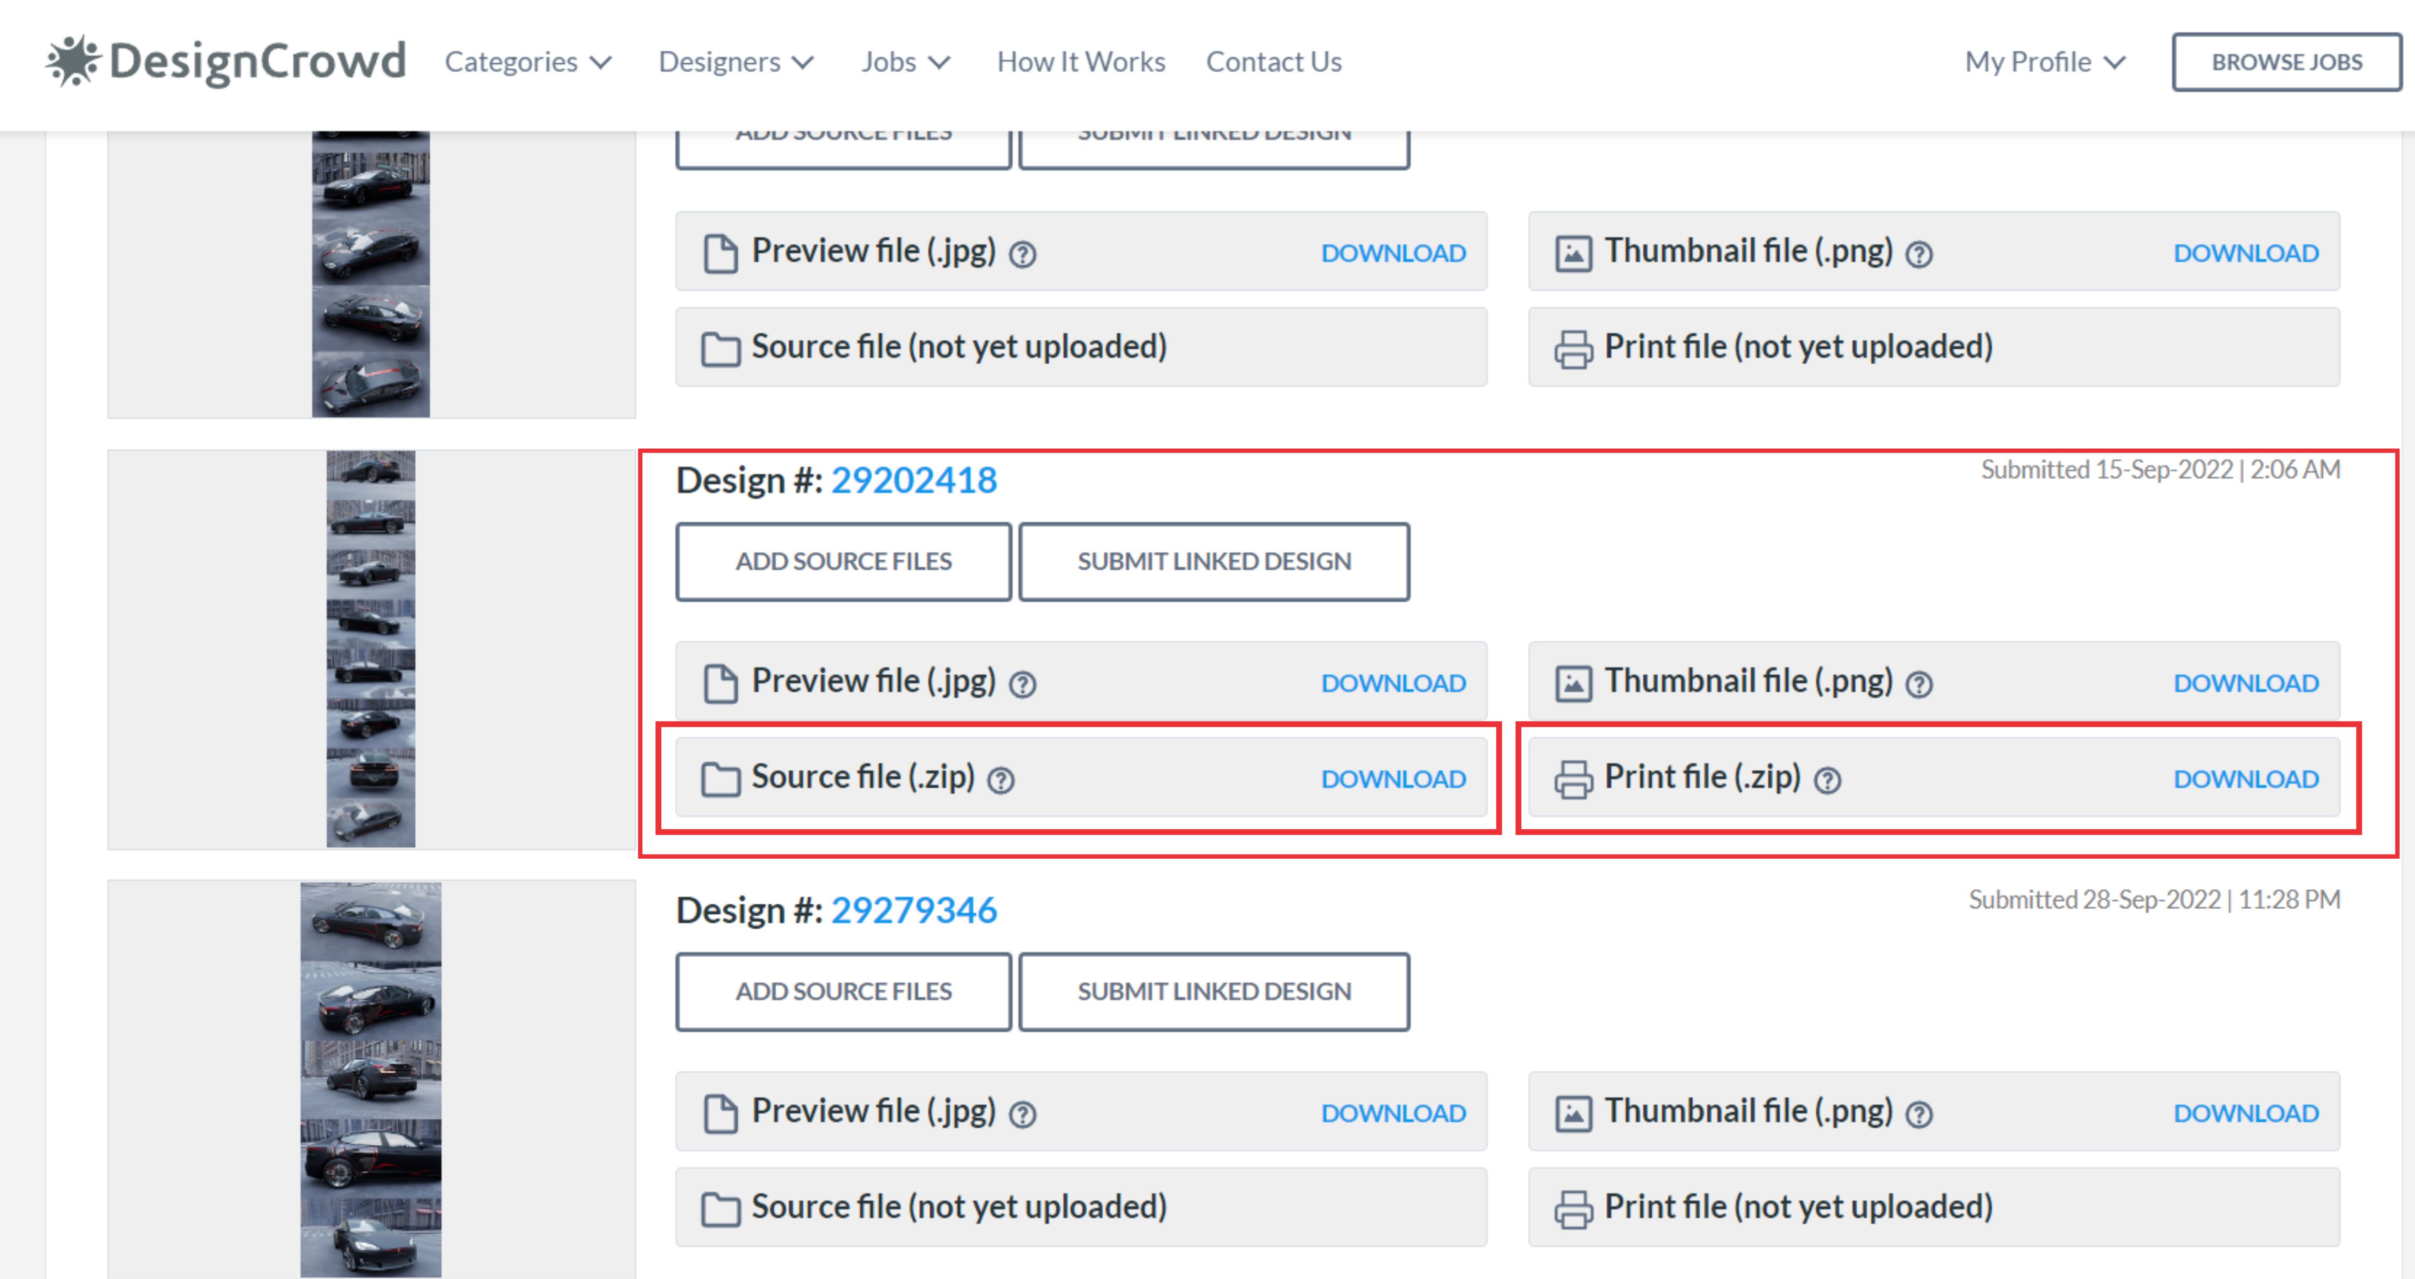
Task: Expand the Categories dropdown menu
Action: [528, 62]
